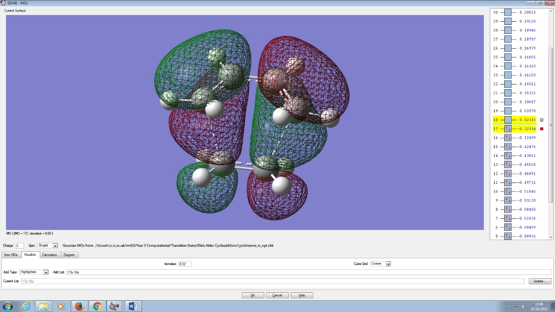Click into the Isovalue input field

(x=185, y=264)
